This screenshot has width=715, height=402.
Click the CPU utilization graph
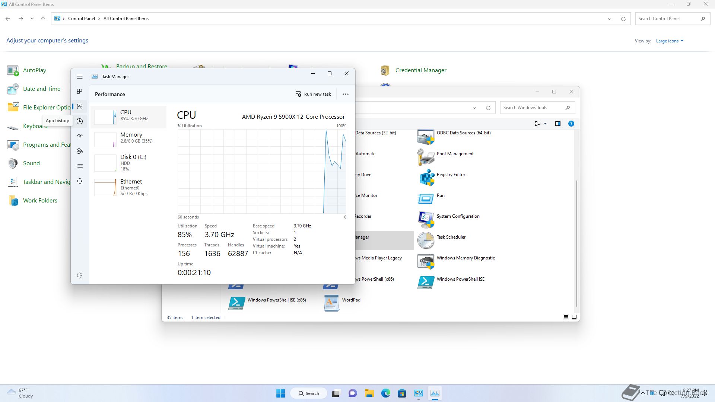(262, 172)
